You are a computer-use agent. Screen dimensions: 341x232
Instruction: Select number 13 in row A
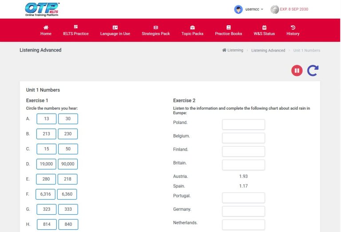[46, 119]
